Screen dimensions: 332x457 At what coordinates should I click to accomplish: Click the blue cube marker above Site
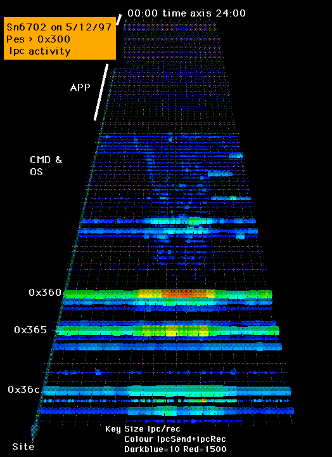(x=35, y=430)
